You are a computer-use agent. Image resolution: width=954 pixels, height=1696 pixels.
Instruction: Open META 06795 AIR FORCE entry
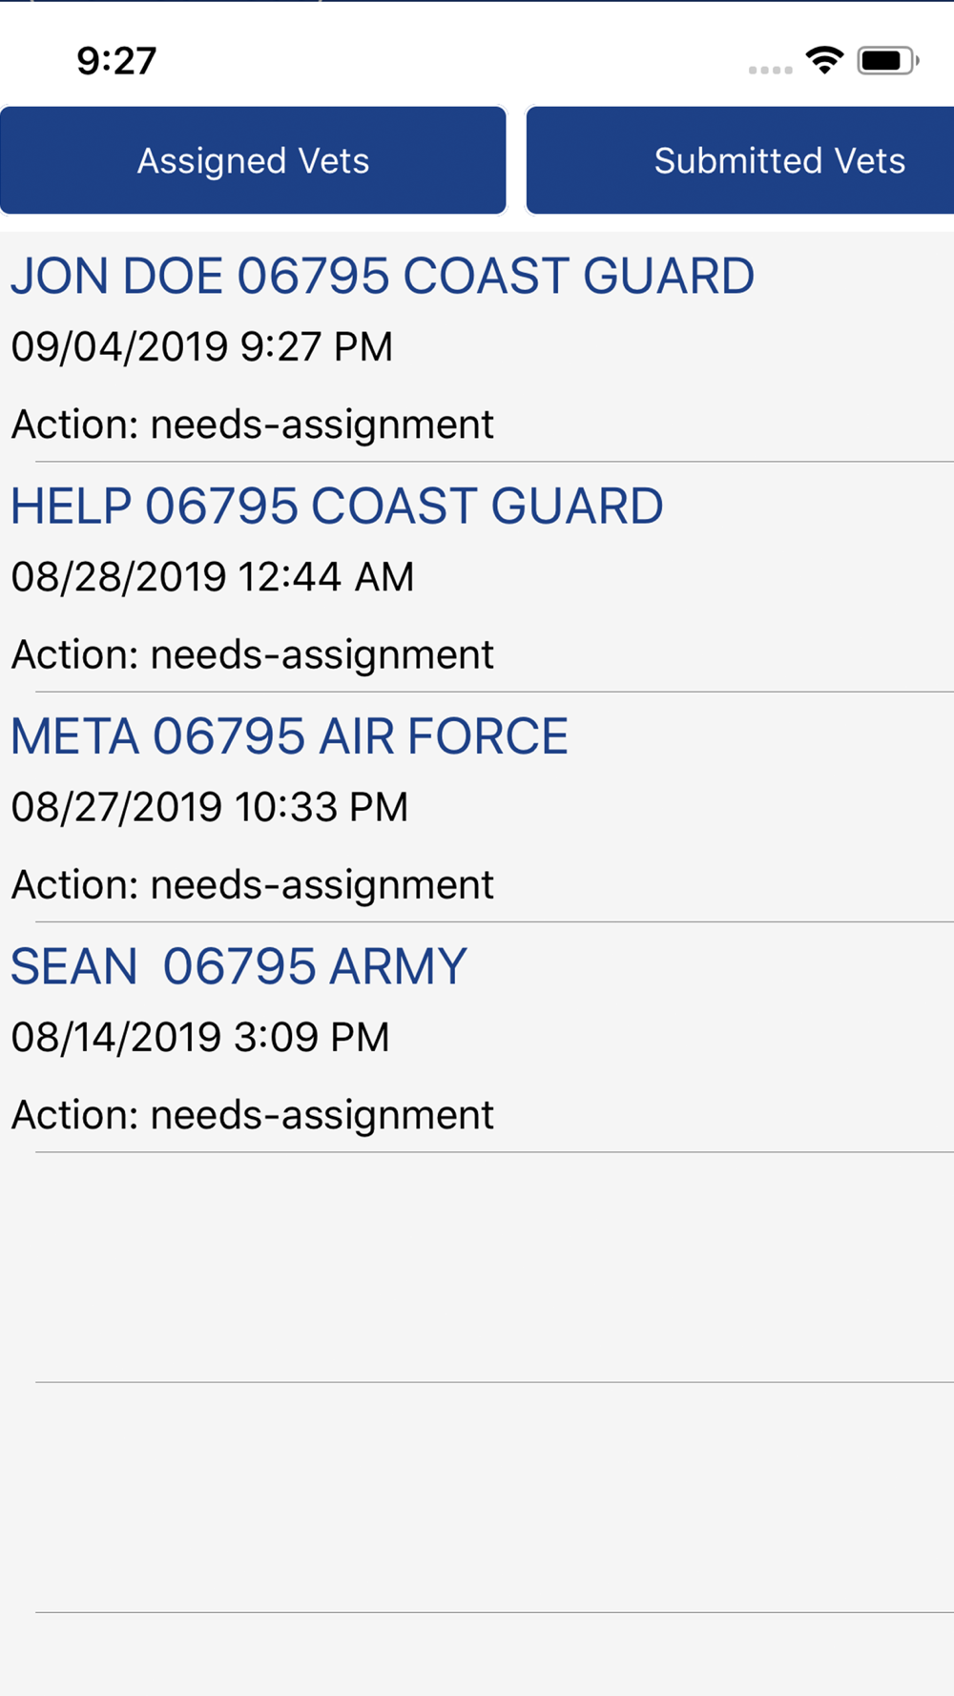coord(289,736)
